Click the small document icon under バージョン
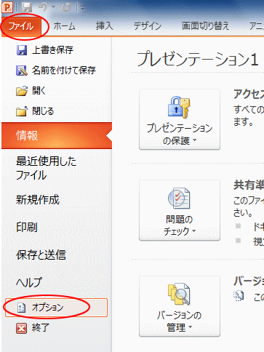 click(x=239, y=296)
